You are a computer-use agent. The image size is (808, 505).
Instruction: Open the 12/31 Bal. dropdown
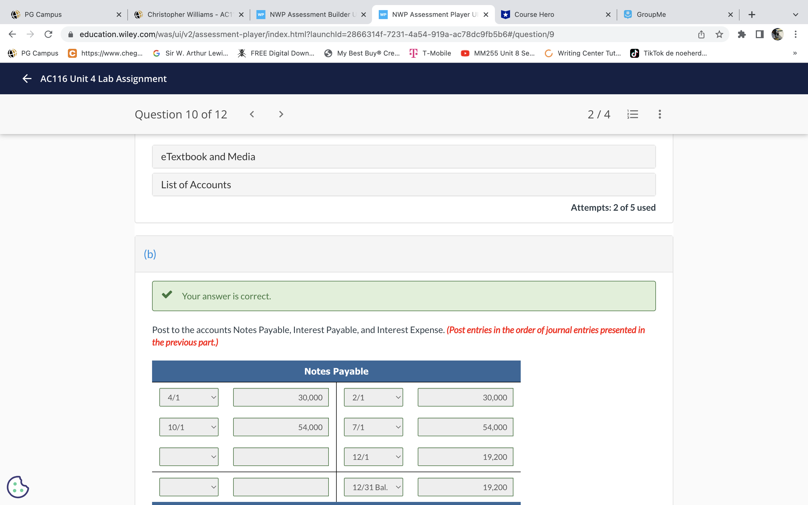(x=373, y=487)
